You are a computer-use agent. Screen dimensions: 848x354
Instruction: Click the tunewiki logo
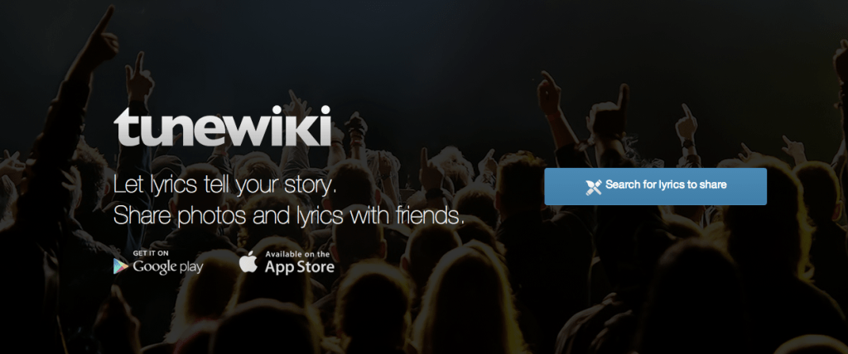(222, 127)
